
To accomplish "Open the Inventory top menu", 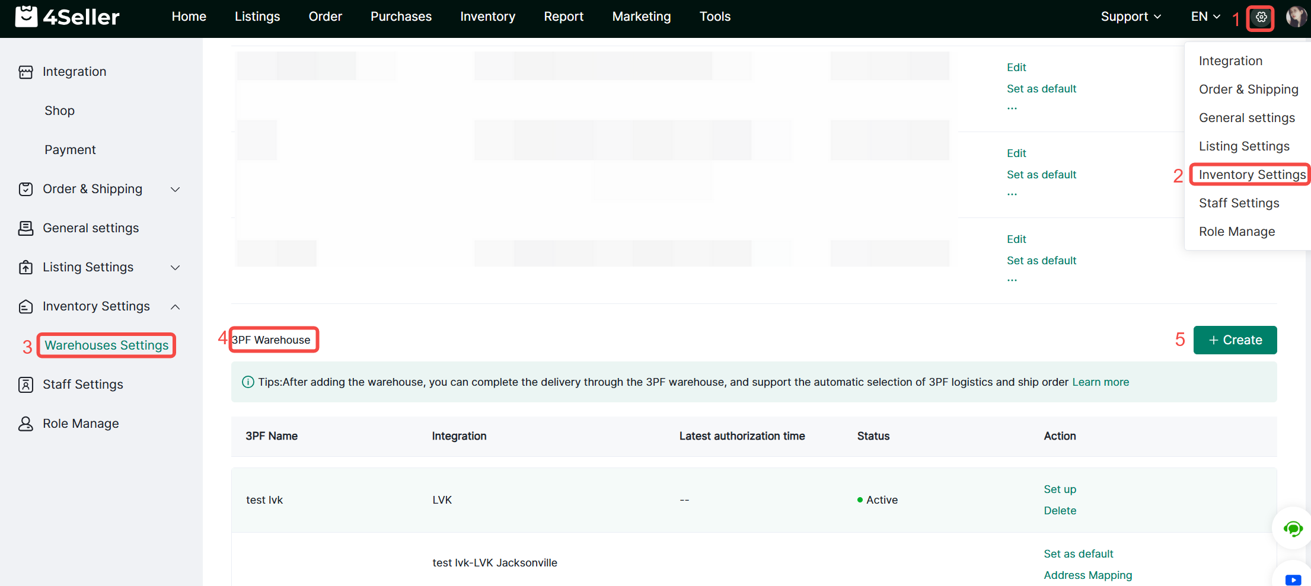I will point(487,17).
